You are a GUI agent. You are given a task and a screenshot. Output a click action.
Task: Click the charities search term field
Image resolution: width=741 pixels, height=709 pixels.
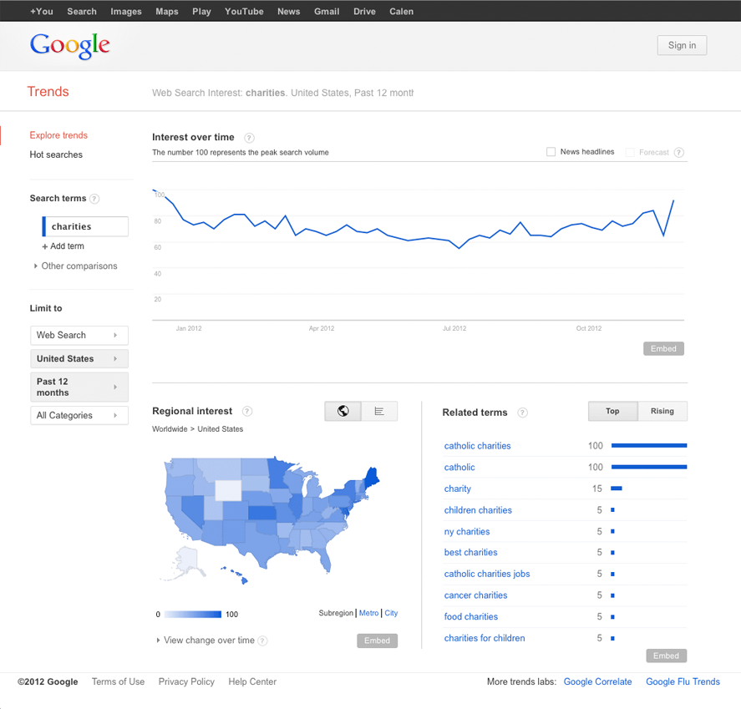[x=85, y=226]
